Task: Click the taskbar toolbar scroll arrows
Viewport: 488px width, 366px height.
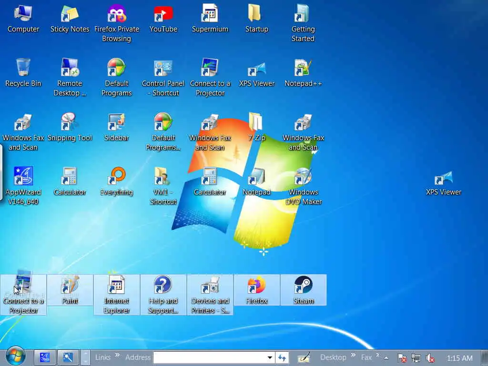Action: pos(85,357)
